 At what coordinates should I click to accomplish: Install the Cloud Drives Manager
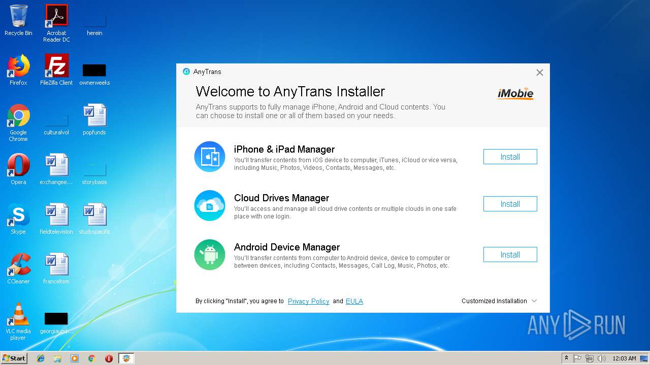[510, 204]
